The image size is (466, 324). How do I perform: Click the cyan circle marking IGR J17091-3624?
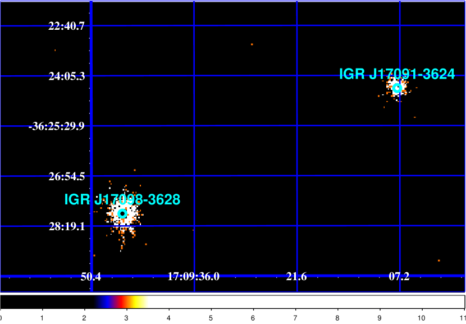tap(397, 88)
